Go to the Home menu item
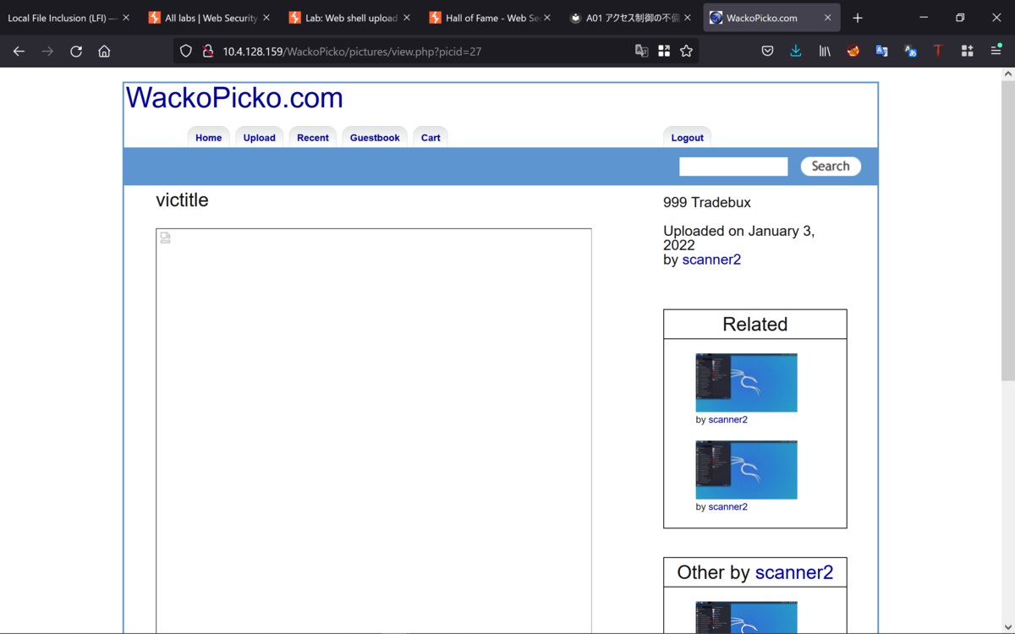The height and width of the screenshot is (634, 1015). coord(208,138)
